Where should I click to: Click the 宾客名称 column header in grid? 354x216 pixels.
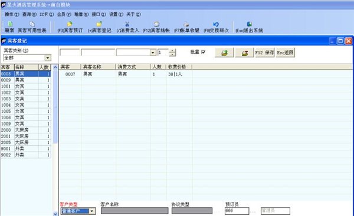pyautogui.click(x=99, y=67)
